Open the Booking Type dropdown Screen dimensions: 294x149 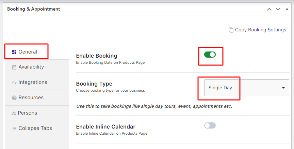coord(246,88)
